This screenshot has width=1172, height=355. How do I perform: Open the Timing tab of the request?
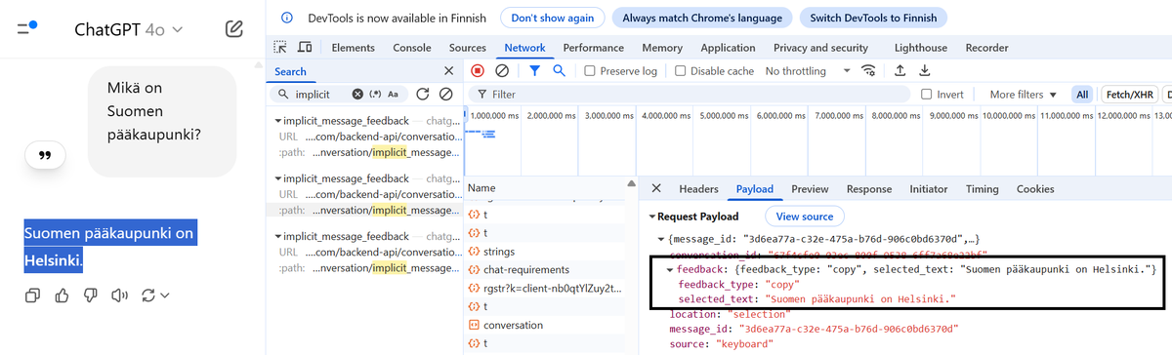click(982, 189)
